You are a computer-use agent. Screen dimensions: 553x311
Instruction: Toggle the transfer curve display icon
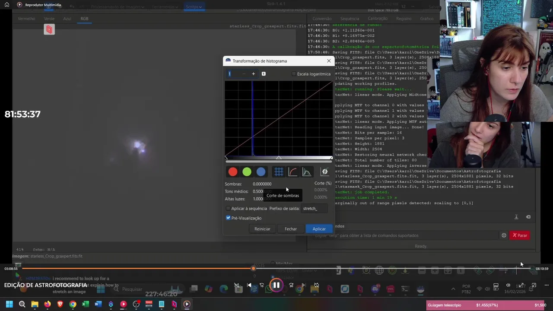tap(292, 172)
